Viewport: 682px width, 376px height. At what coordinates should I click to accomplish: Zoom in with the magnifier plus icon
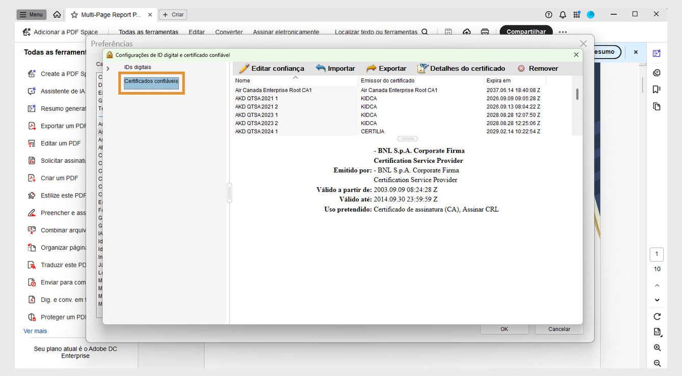click(x=657, y=348)
